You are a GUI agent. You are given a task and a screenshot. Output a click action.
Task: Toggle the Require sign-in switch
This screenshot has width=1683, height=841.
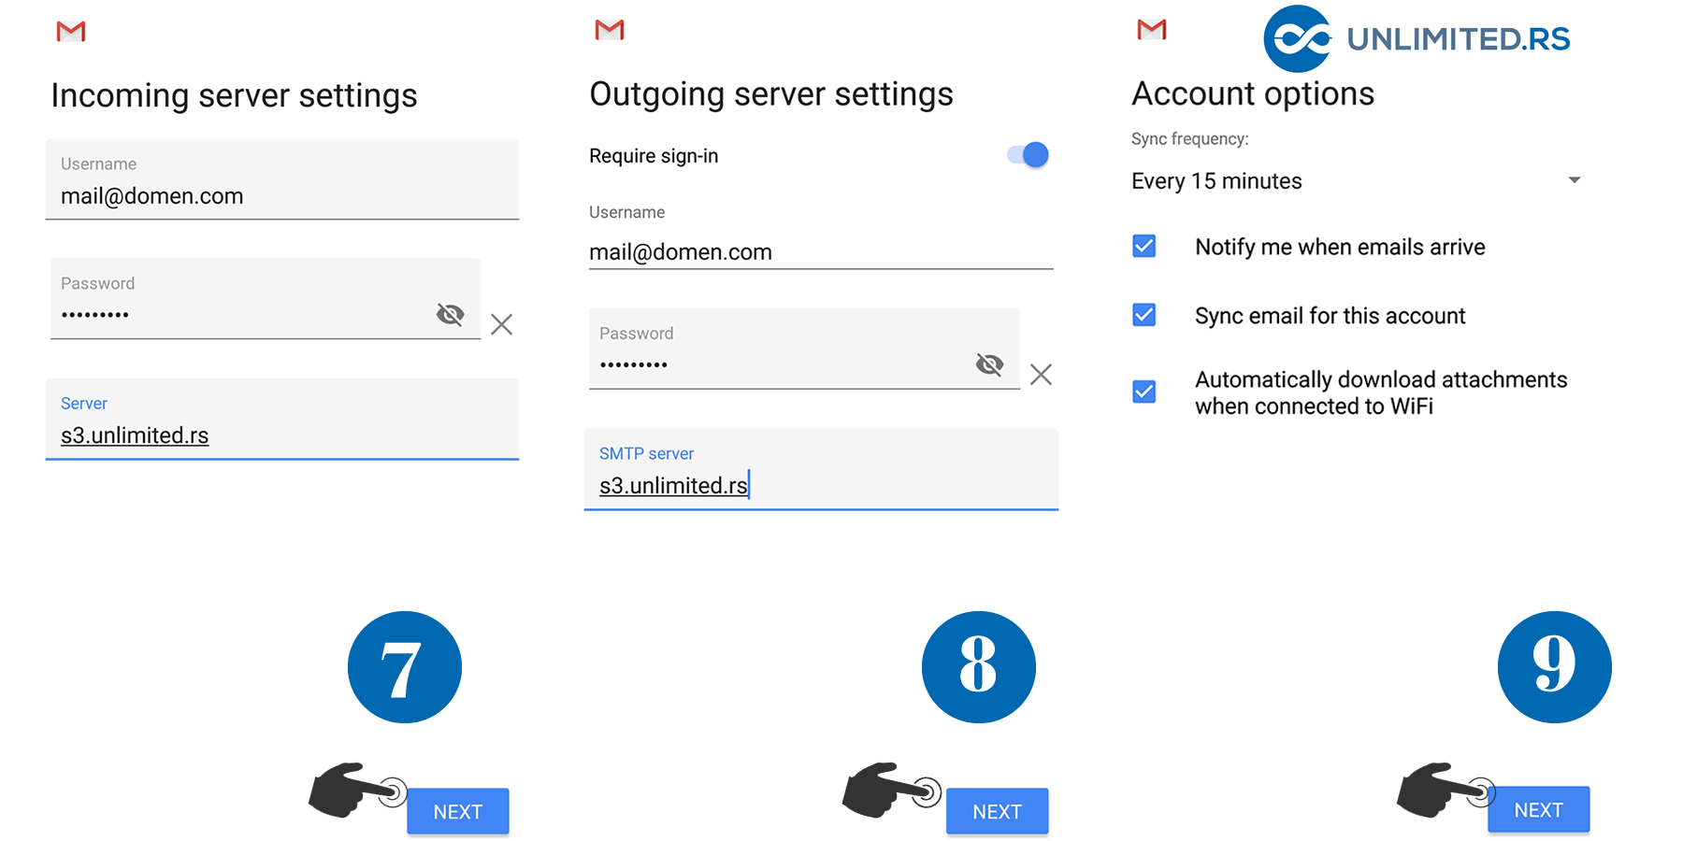(x=1028, y=155)
